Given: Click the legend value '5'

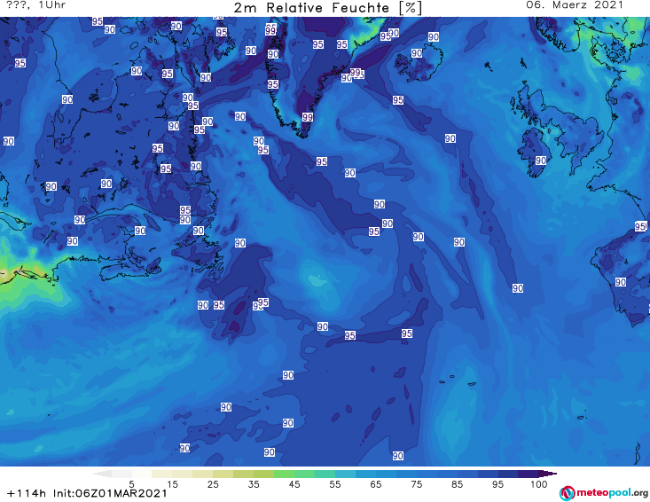Looking at the screenshot, I should click(131, 484).
